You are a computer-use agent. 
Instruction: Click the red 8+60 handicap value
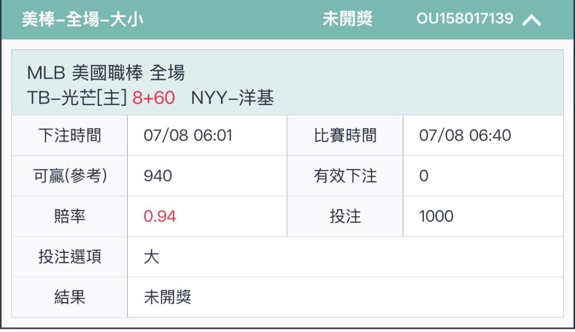(153, 98)
